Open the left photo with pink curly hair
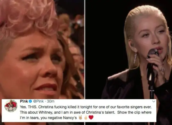The width and height of the screenshot is (172, 125). 42,49
